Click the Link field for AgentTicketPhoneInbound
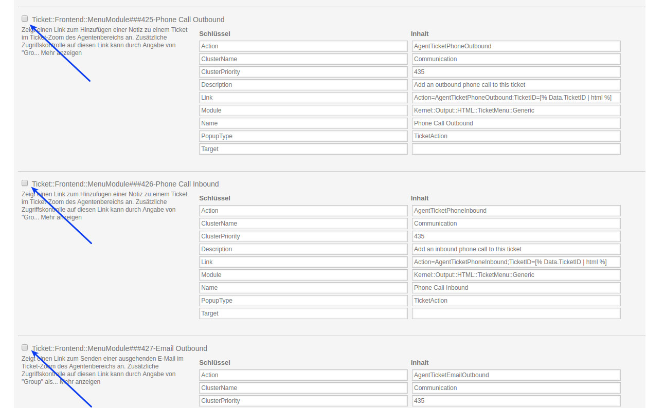Screen dimensions: 646x408 [x=516, y=262]
